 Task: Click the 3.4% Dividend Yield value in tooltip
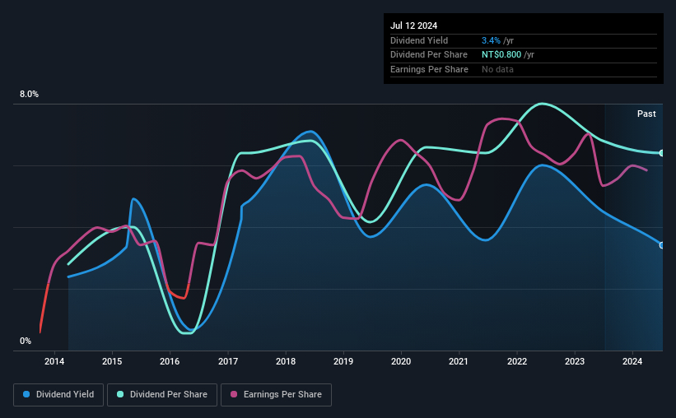tap(491, 40)
